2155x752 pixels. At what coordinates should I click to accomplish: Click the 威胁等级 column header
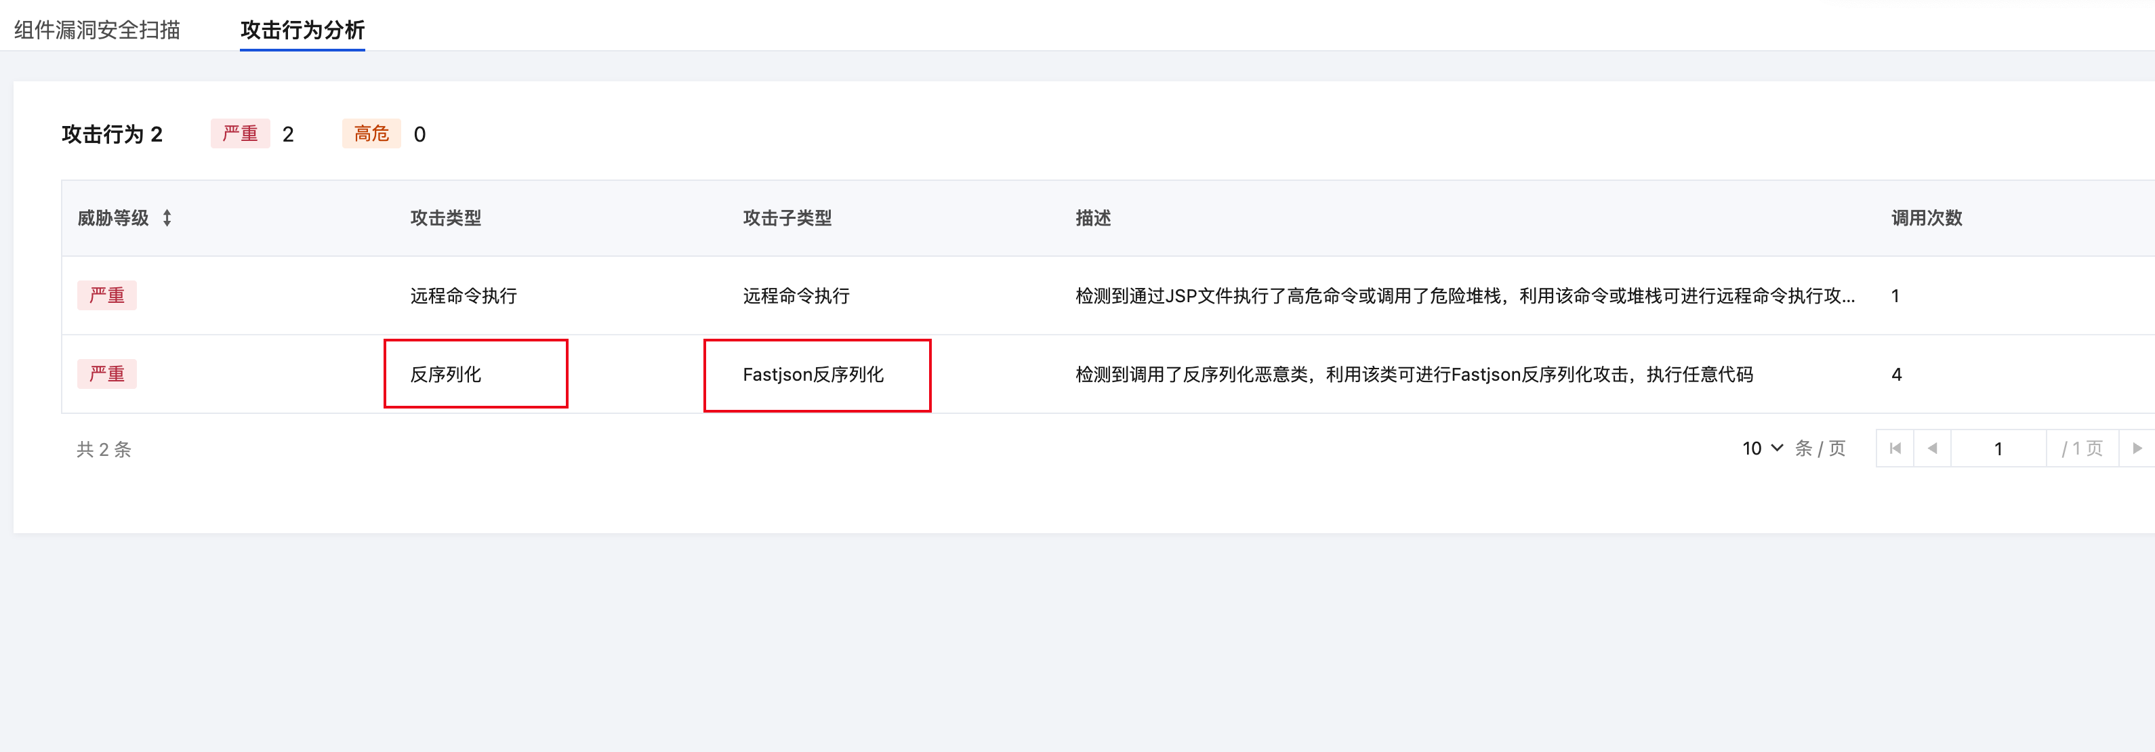coord(113,218)
